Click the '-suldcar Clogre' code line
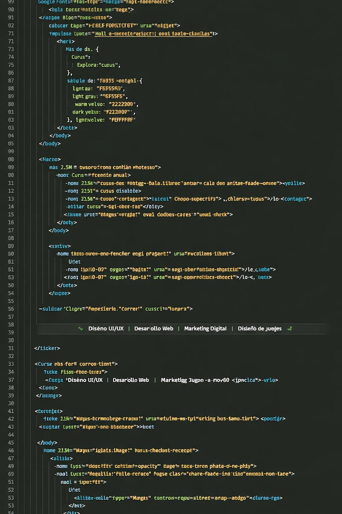This screenshot has height=514, width=342. coord(116,309)
